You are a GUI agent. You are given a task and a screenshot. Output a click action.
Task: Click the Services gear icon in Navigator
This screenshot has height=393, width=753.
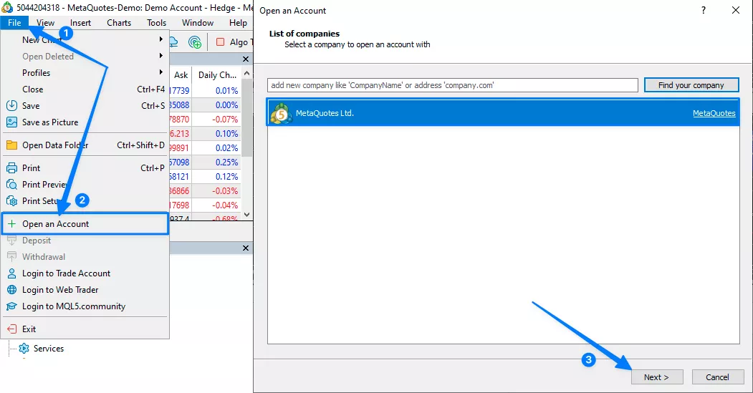24,349
